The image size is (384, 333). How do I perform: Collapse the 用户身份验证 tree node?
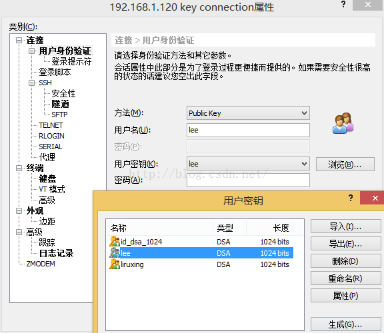31,51
